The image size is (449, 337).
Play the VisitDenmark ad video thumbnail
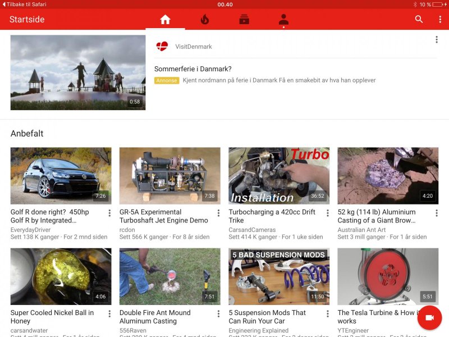pyautogui.click(x=78, y=72)
